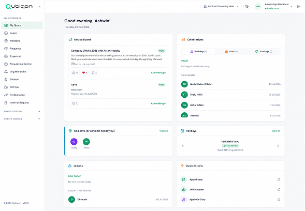
Task: Open Apply Leave external link icon
Action: pos(279,179)
